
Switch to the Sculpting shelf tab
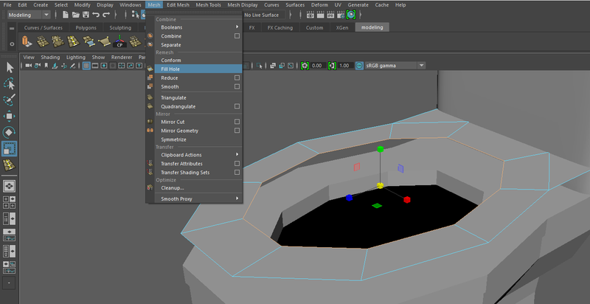120,27
